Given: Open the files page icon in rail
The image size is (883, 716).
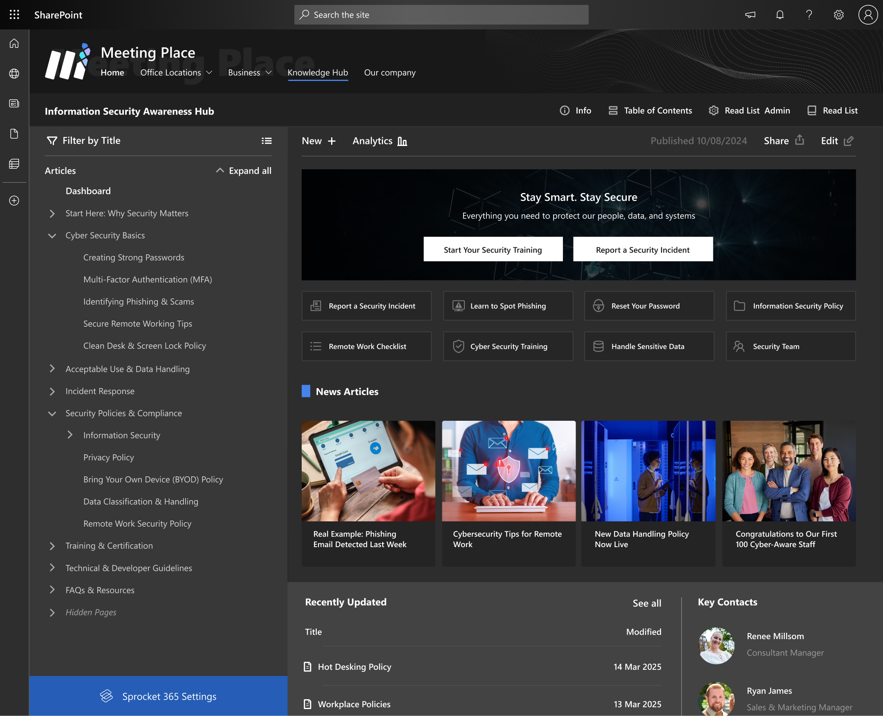Looking at the screenshot, I should click(14, 134).
